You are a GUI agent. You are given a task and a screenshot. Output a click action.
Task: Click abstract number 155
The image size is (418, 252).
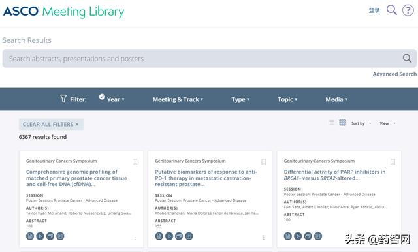pos(158,226)
